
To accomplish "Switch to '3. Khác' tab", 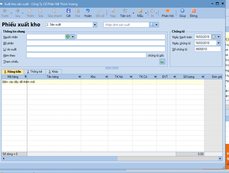I will coord(54,72).
